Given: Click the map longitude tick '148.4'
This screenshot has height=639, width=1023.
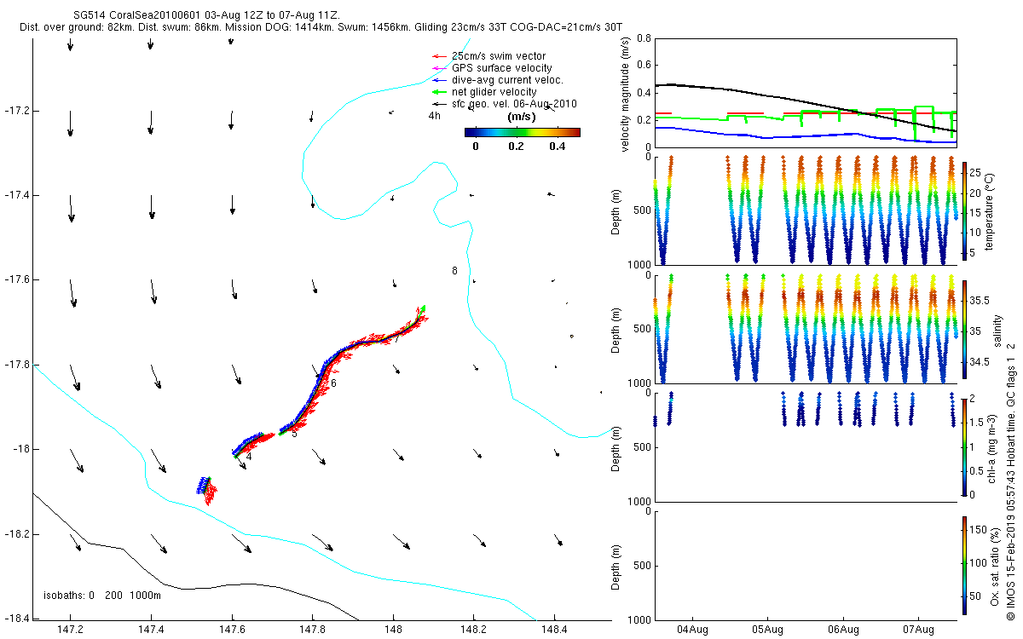Looking at the screenshot, I should (555, 630).
